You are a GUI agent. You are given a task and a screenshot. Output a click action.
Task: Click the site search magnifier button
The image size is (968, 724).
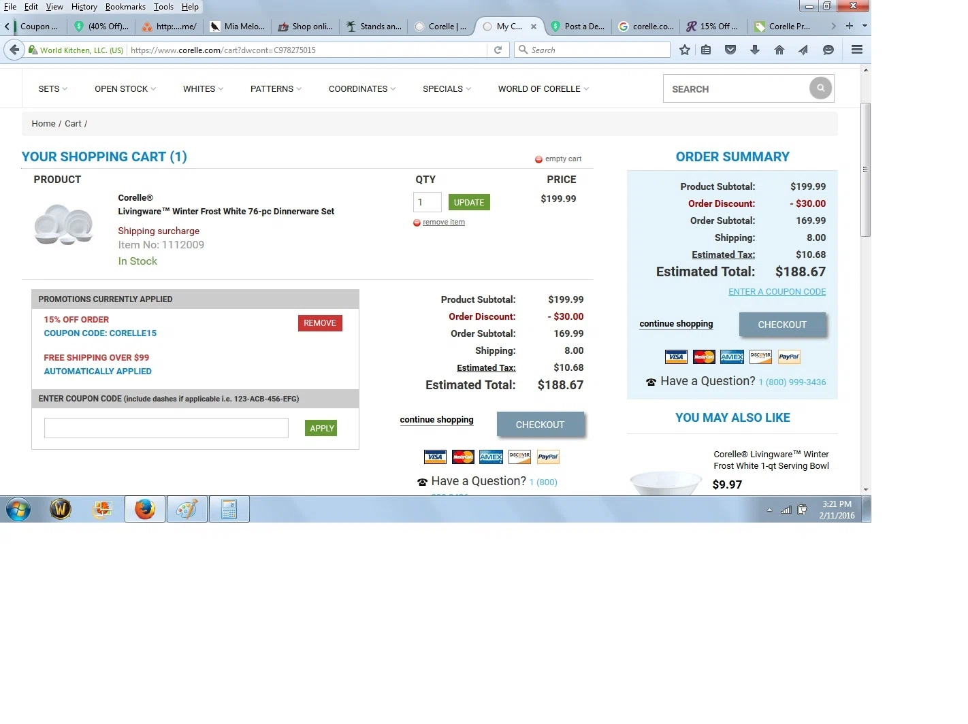(x=820, y=88)
